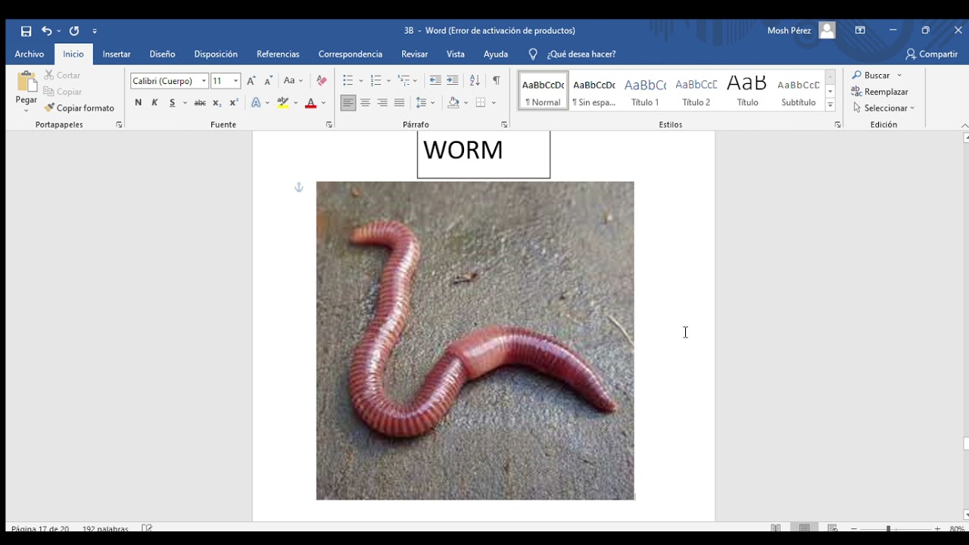Click the Reemplazar button
This screenshot has height=545, width=969.
[880, 92]
